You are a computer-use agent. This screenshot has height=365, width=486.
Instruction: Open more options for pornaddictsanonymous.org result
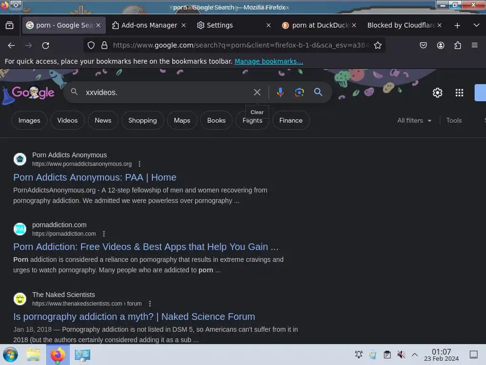click(140, 164)
